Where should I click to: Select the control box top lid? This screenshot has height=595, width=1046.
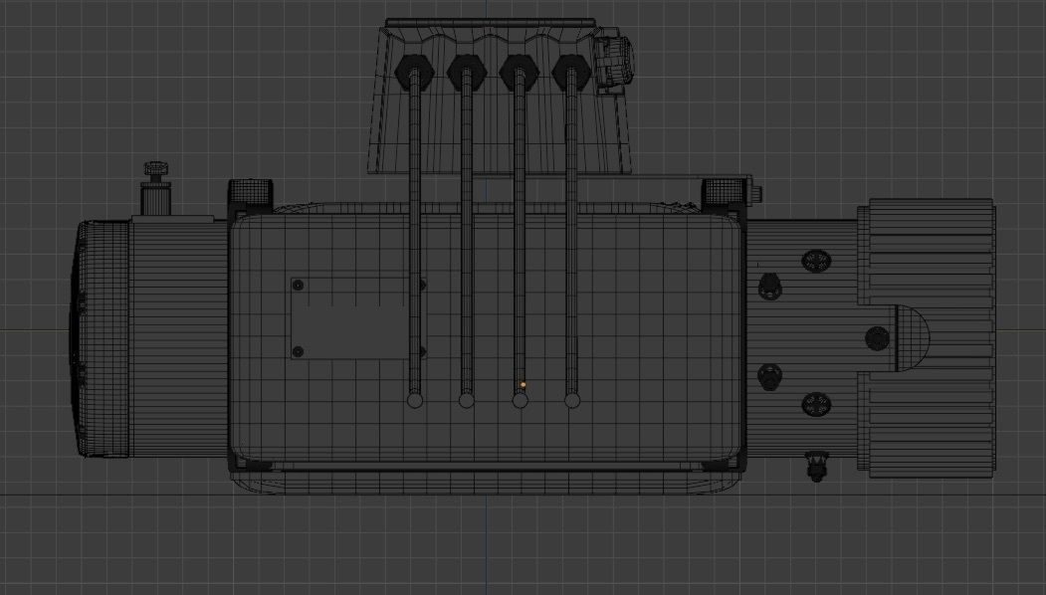(491, 23)
